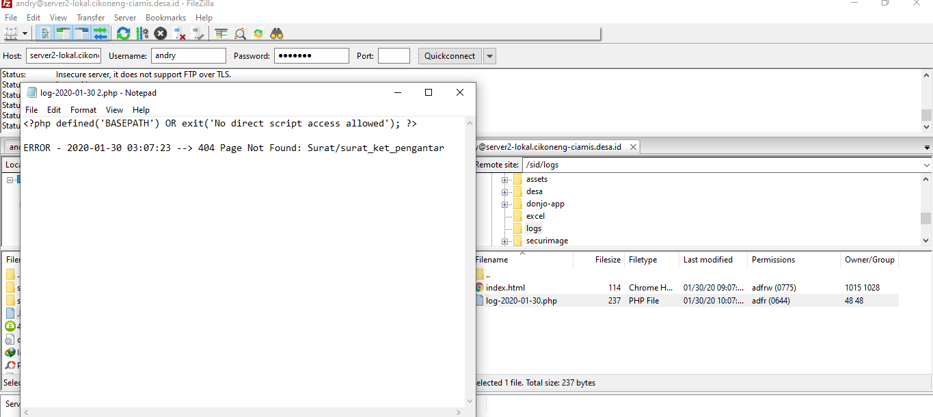Open the Format menu in Notepad

click(83, 109)
